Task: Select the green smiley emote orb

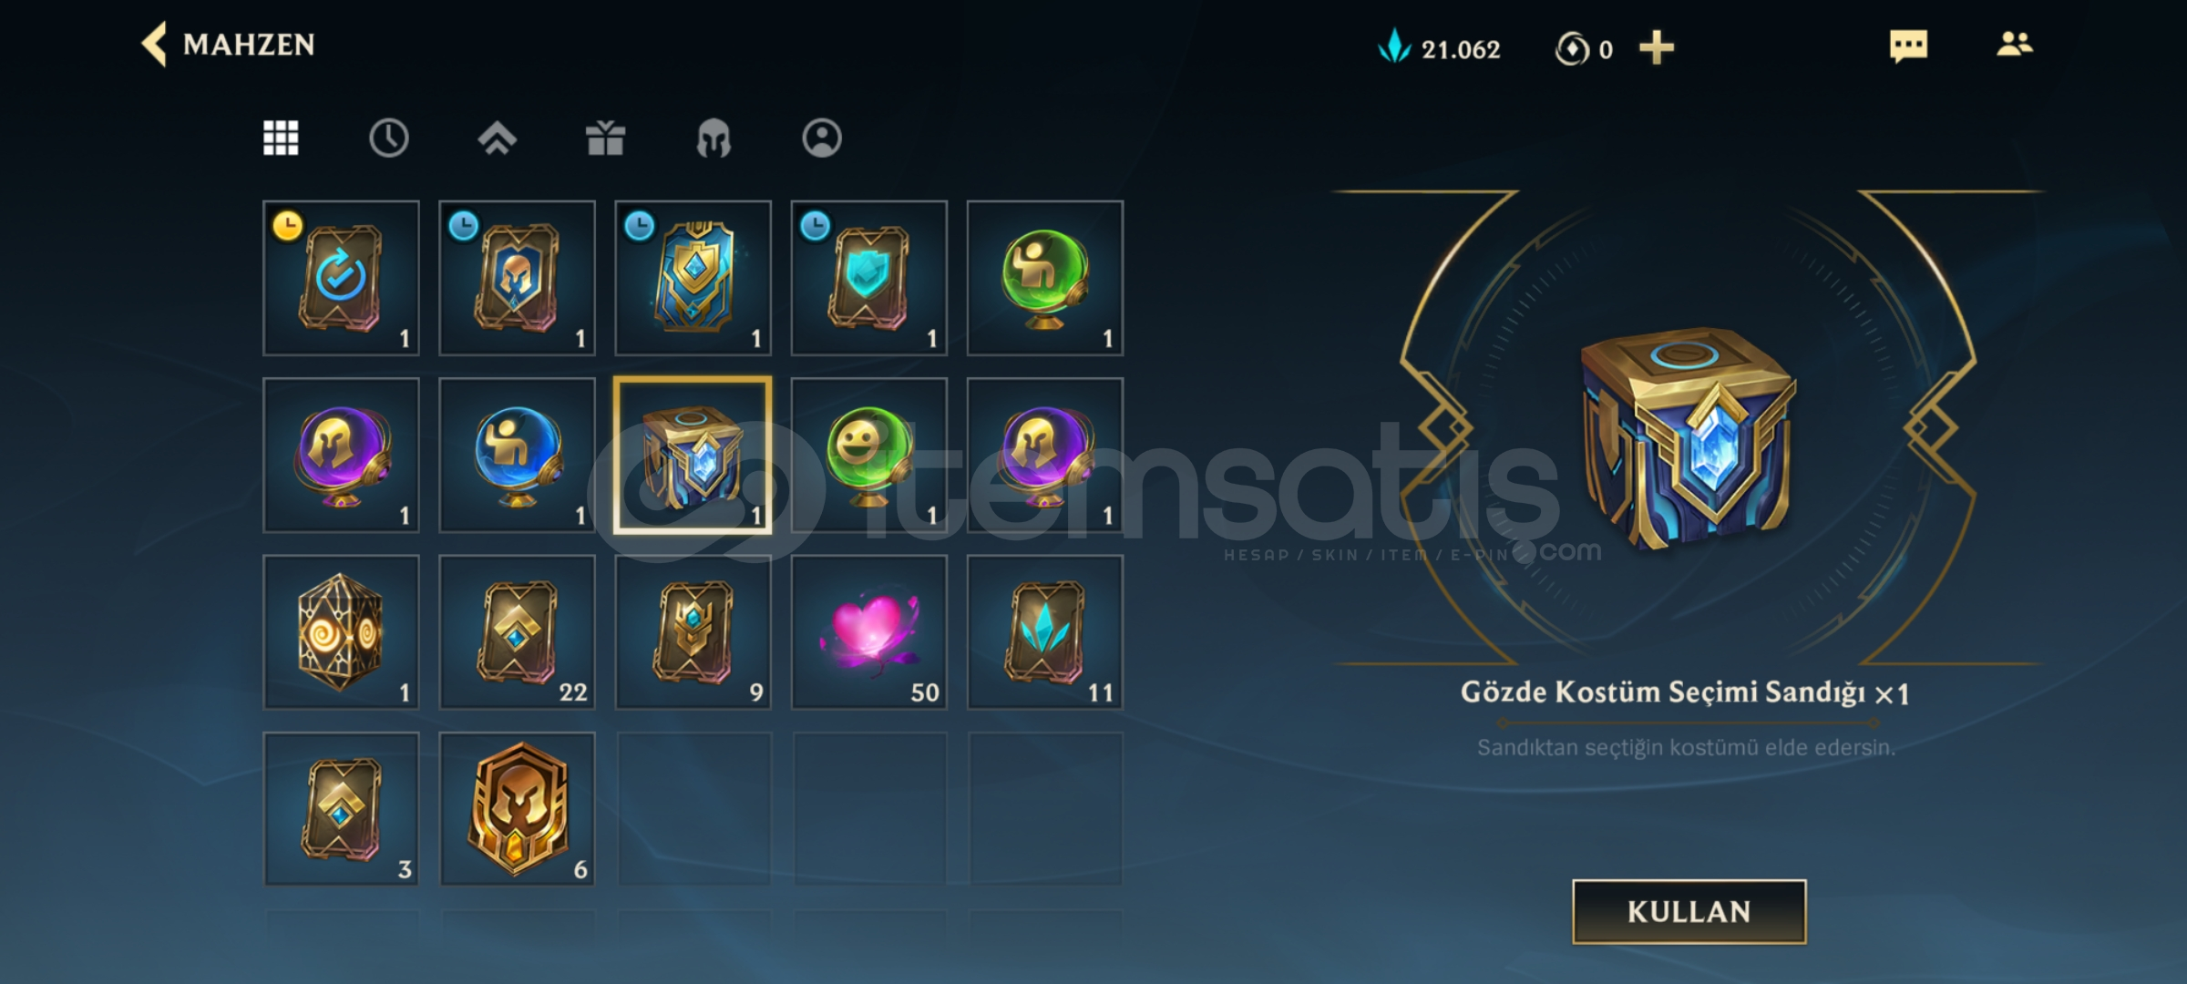Action: pos(869,456)
